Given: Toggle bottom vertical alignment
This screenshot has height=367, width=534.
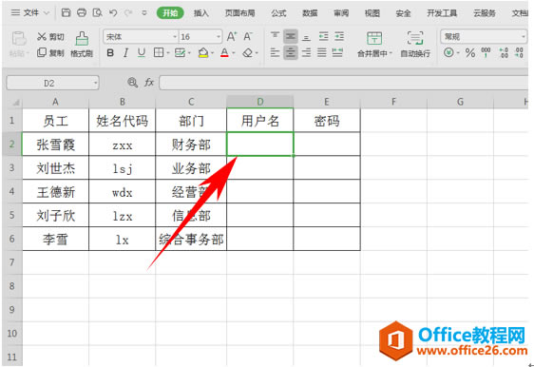Looking at the screenshot, I should coord(306,37).
